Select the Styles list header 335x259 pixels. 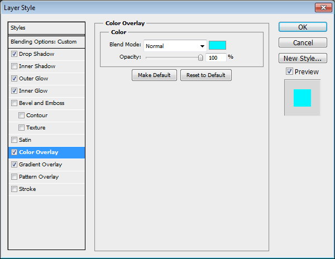click(x=46, y=28)
